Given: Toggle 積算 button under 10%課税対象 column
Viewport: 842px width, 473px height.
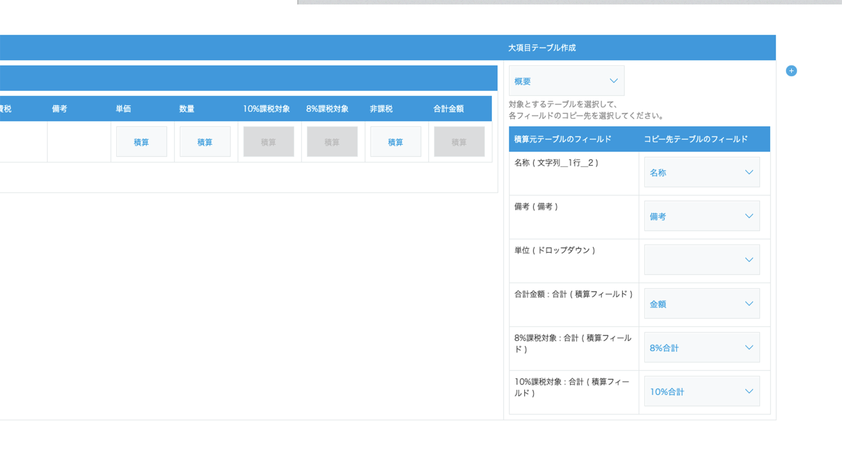Looking at the screenshot, I should coord(268,141).
